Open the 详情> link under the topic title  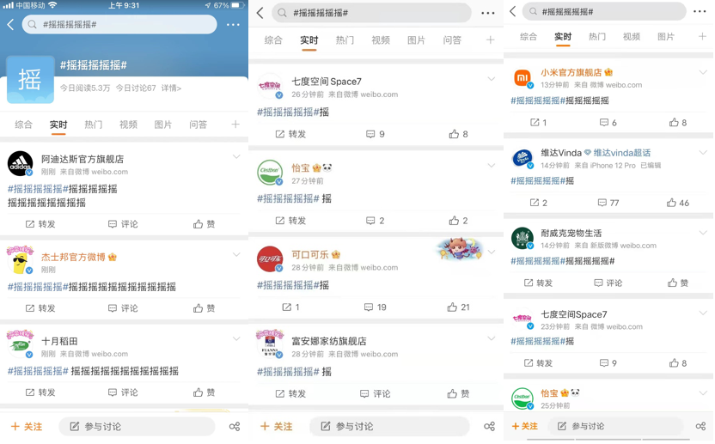point(171,88)
